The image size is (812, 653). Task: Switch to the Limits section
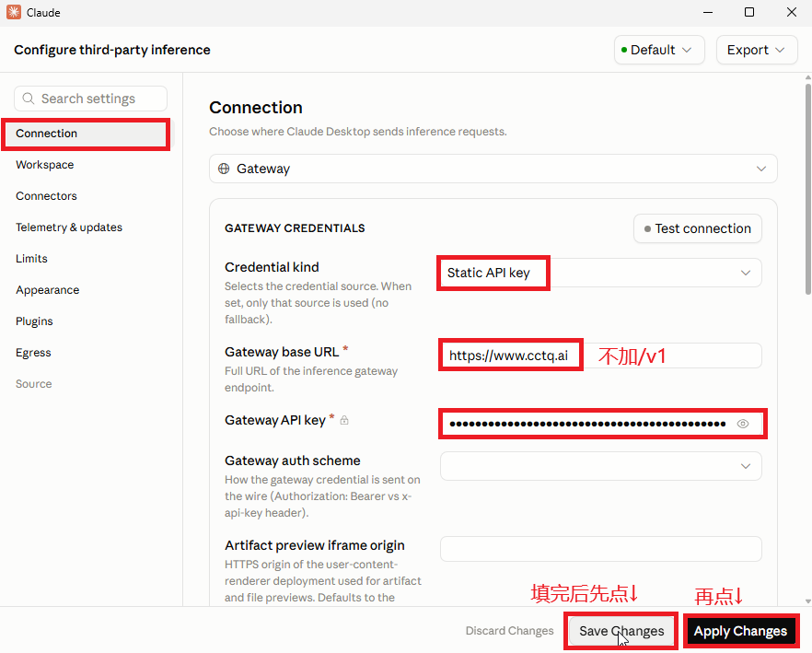tap(31, 259)
